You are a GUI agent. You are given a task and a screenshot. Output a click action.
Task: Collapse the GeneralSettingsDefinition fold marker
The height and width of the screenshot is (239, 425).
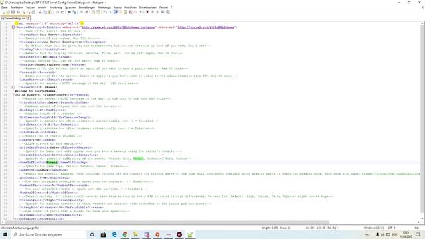[13, 27]
